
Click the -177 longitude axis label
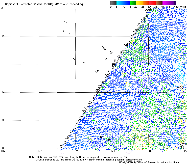pos(39,151)
